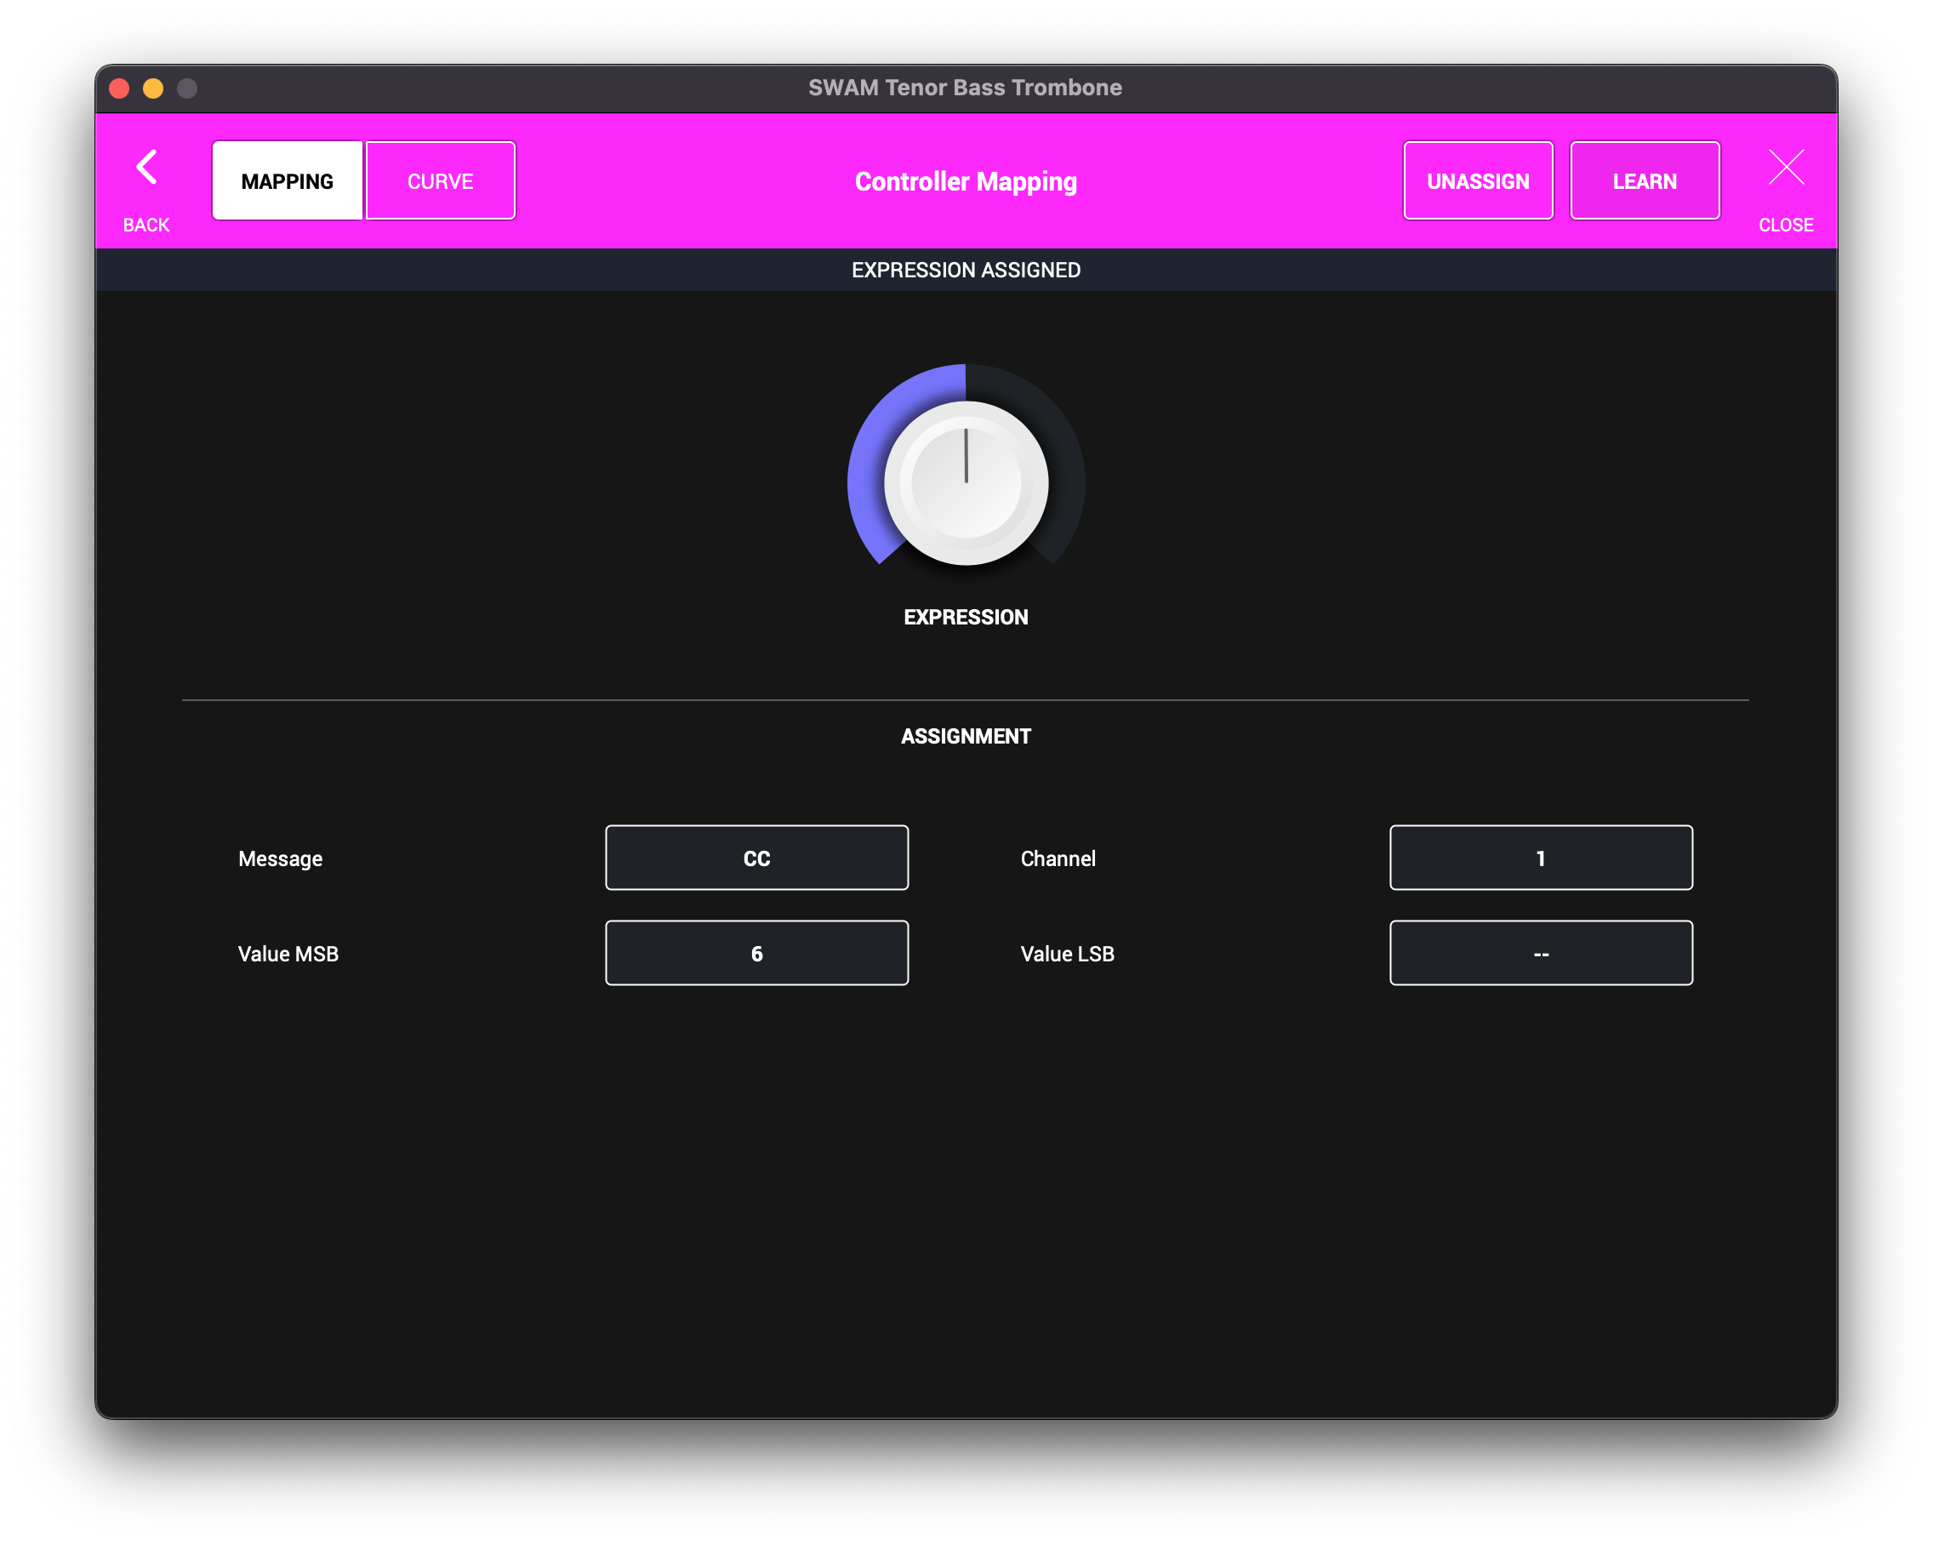This screenshot has height=1545, width=1933.
Task: Click the gray zoom dot in title bar
Action: tap(187, 88)
